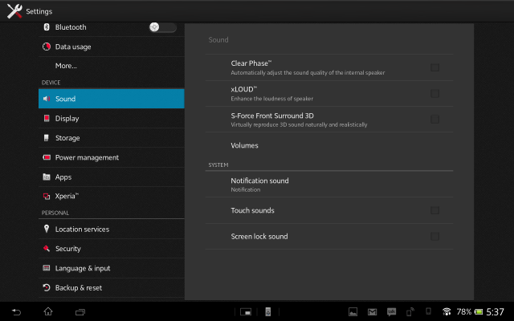Screen dimensions: 514x321
Task: Tap the Location services pin icon
Action: point(47,229)
